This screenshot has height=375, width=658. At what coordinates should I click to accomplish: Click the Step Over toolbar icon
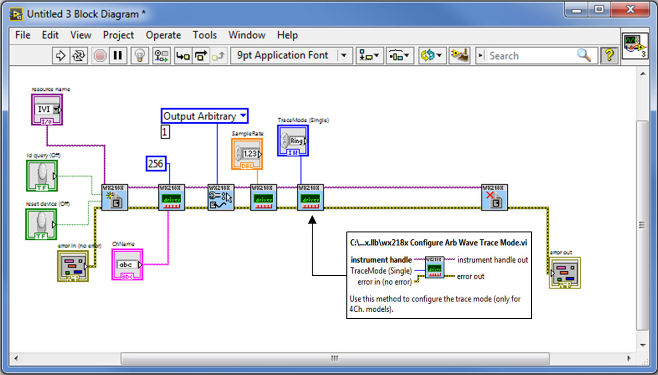201,56
